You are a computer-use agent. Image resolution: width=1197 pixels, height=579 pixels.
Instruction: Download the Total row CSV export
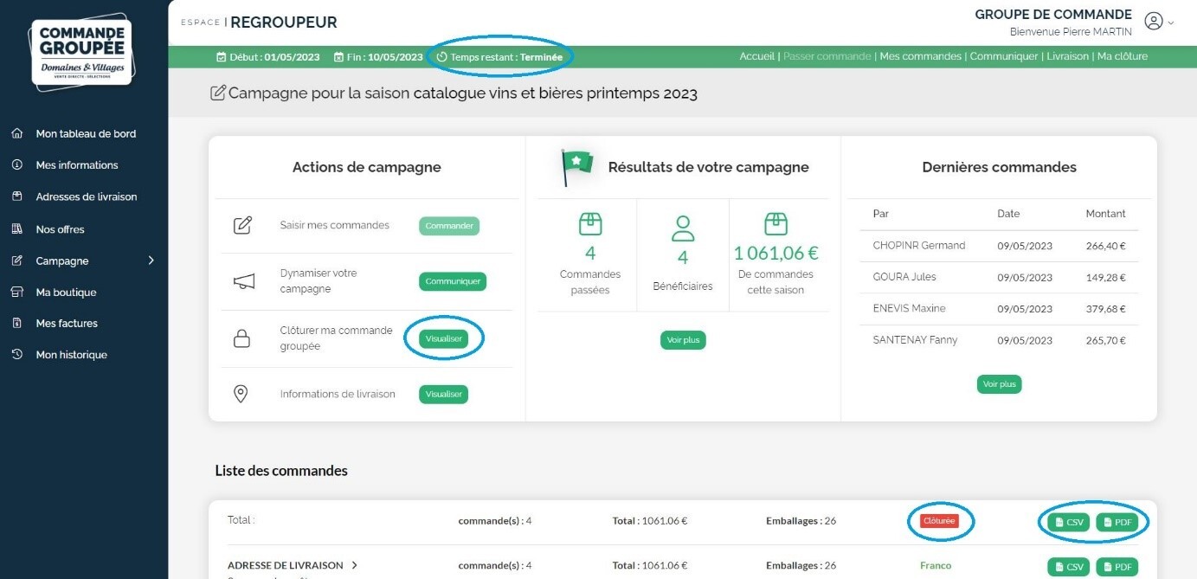coord(1068,522)
